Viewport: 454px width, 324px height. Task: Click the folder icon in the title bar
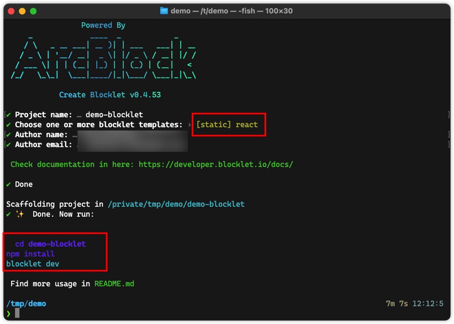point(164,11)
